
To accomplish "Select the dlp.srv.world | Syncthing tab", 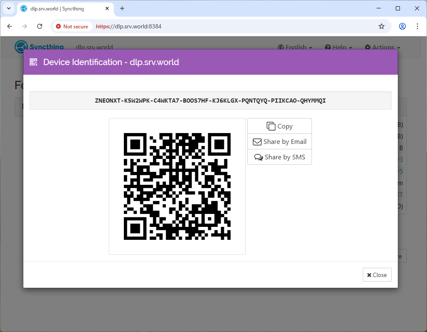I will pos(65,9).
